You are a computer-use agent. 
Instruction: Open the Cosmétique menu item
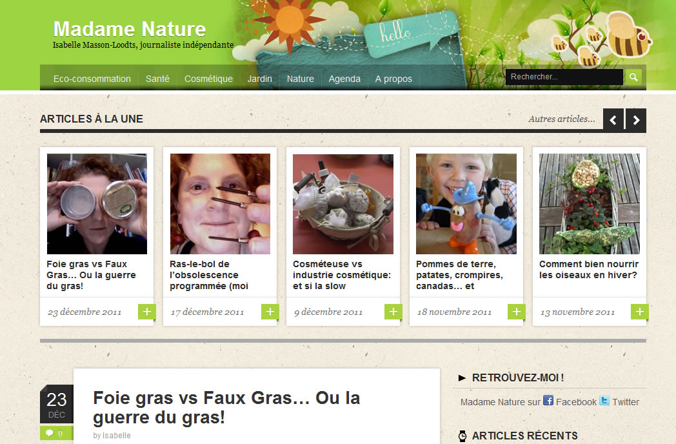click(x=208, y=79)
